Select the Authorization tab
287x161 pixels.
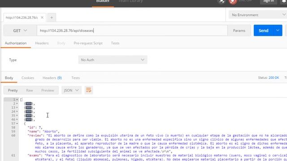(x=16, y=43)
